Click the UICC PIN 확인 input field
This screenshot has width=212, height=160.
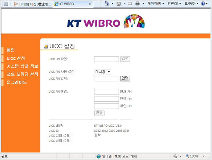tap(106, 59)
